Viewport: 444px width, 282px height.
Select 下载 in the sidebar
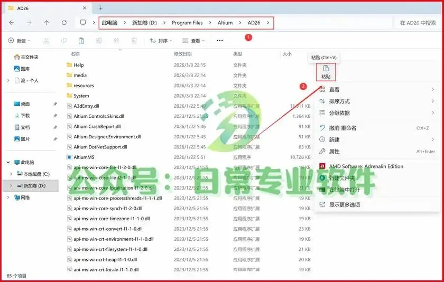(x=22, y=116)
